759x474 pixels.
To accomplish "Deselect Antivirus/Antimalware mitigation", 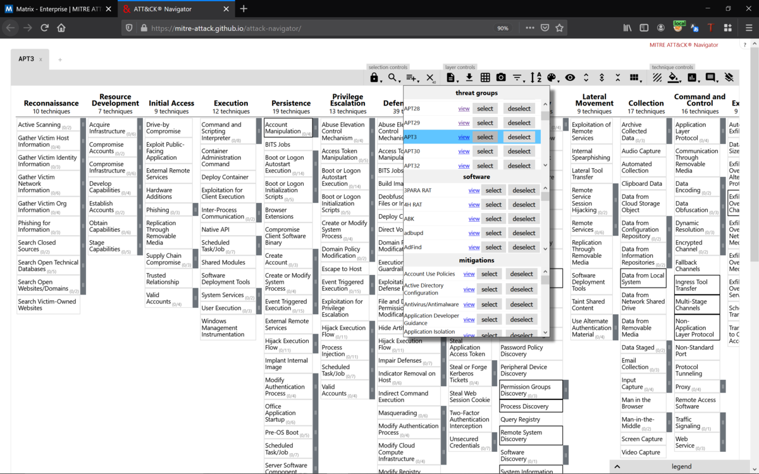I will (521, 304).
